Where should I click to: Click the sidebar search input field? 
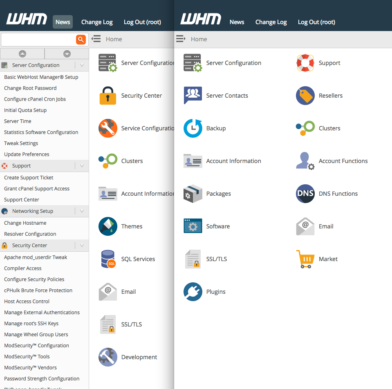click(x=39, y=40)
